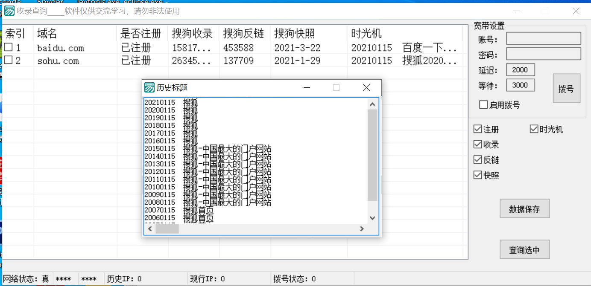Click the 搜狗收录 column header
The width and height of the screenshot is (591, 286).
click(x=193, y=33)
